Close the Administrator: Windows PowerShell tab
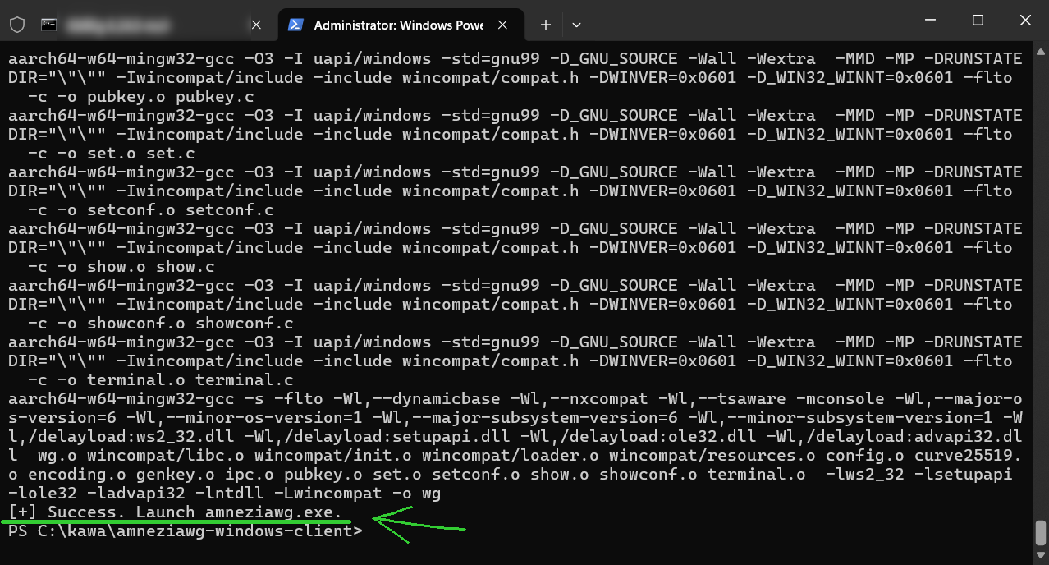 tap(503, 25)
